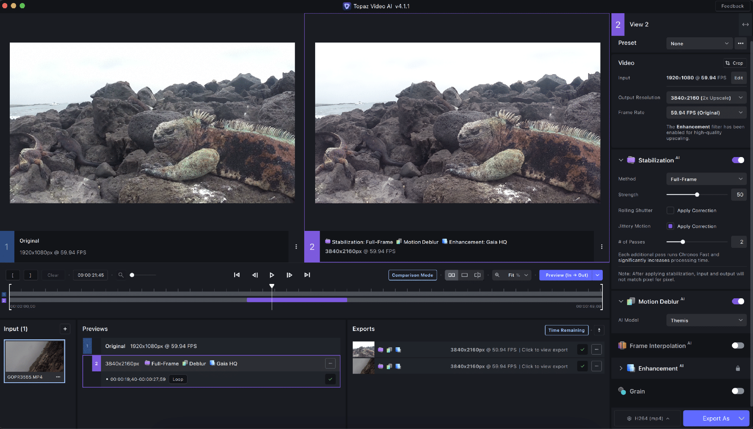Jump to the start of the video
This screenshot has width=753, height=429.
[x=237, y=275]
